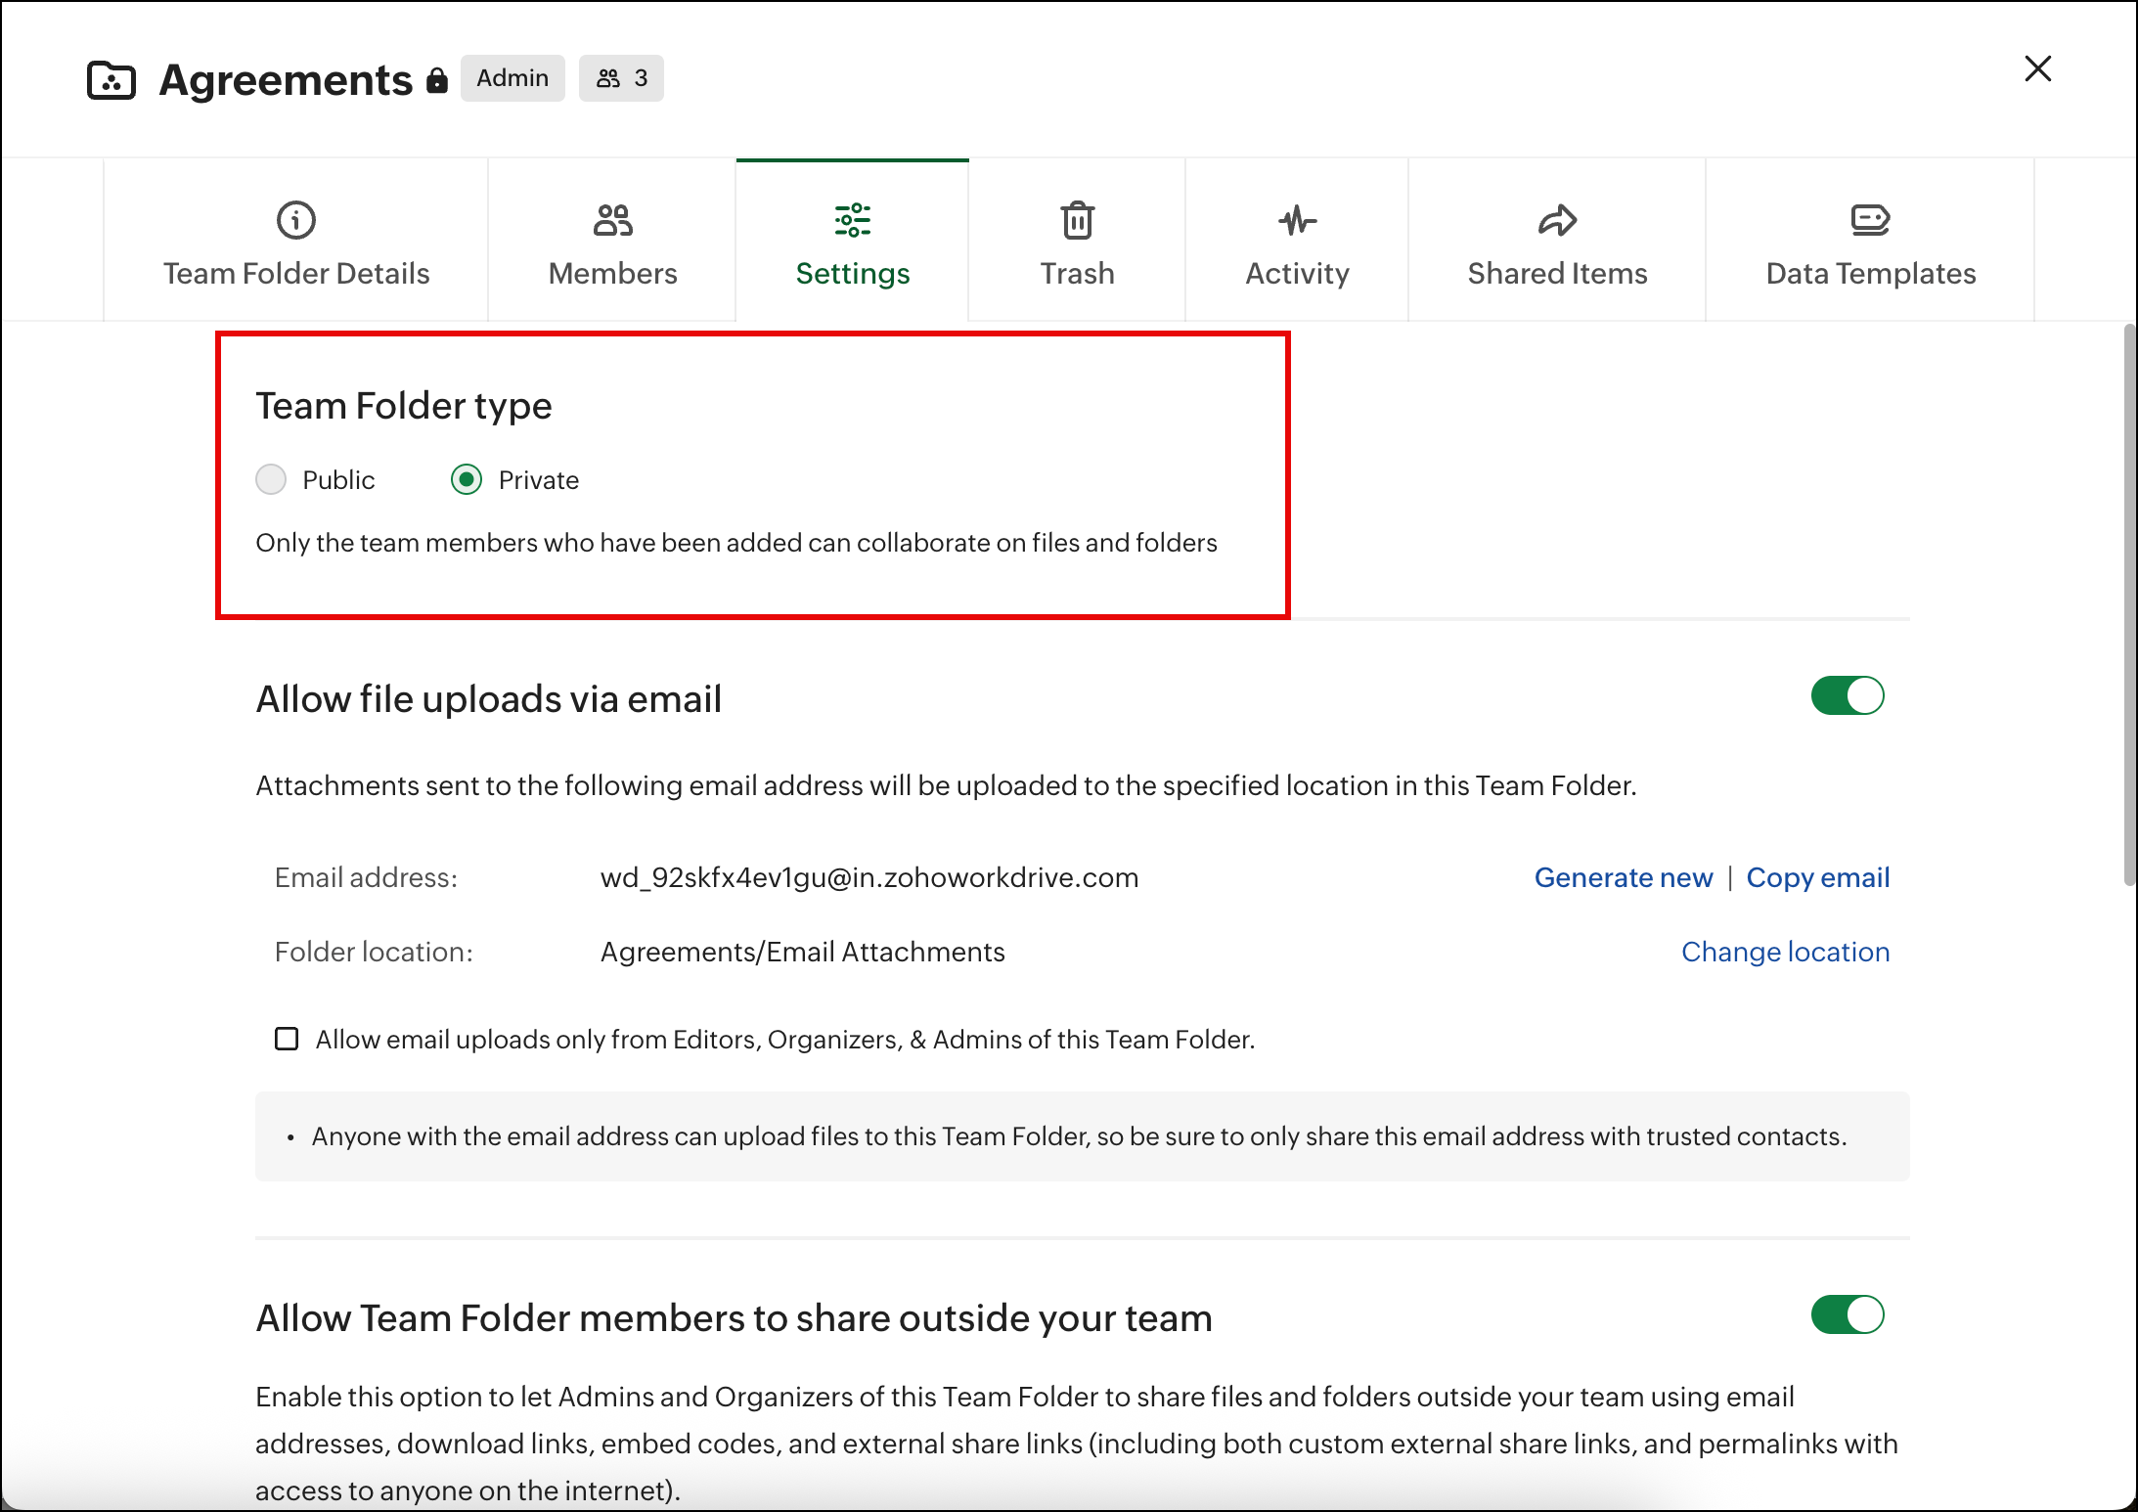The image size is (2138, 1512).
Task: Click the Agreements team folder icon
Action: click(x=111, y=80)
